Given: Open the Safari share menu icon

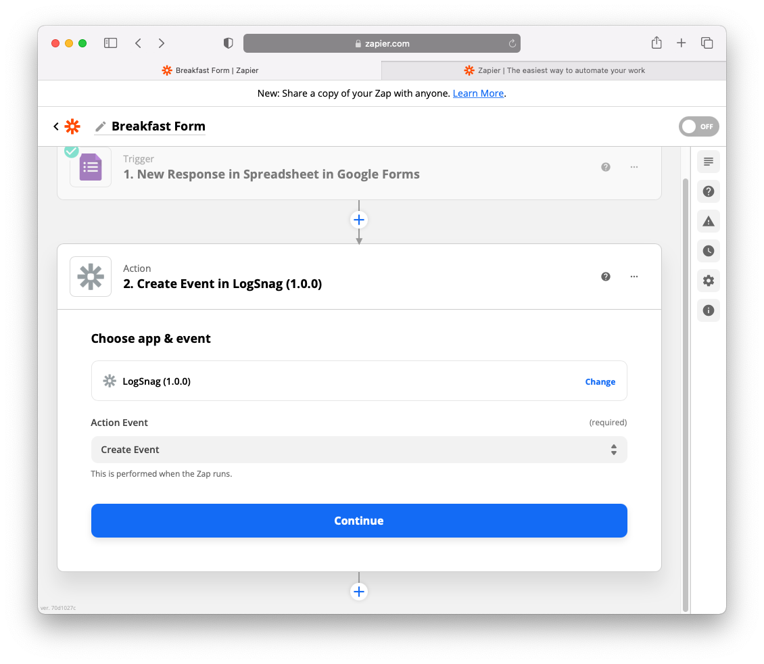Looking at the screenshot, I should click(x=656, y=43).
